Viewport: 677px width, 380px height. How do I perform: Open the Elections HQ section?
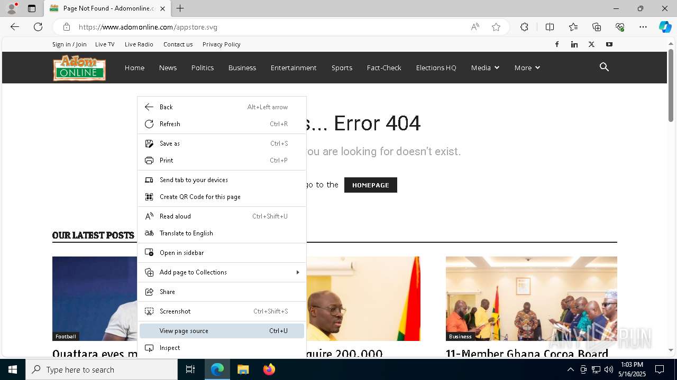click(436, 68)
